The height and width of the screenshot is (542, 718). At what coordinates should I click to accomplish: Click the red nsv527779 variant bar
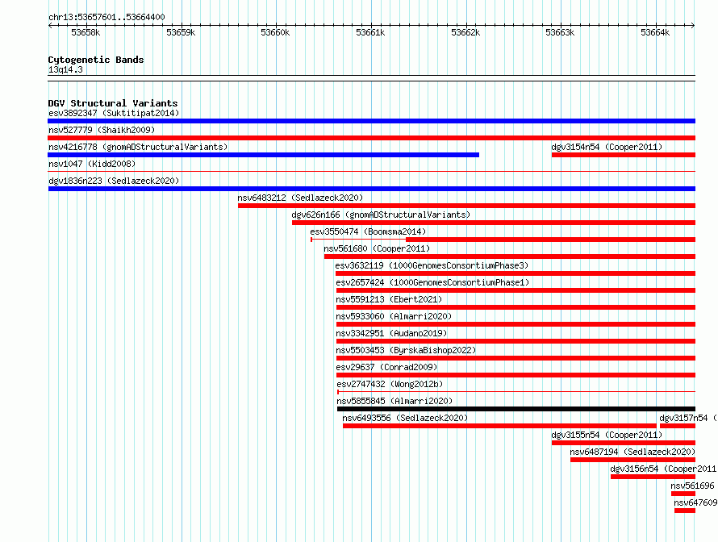pos(371,138)
